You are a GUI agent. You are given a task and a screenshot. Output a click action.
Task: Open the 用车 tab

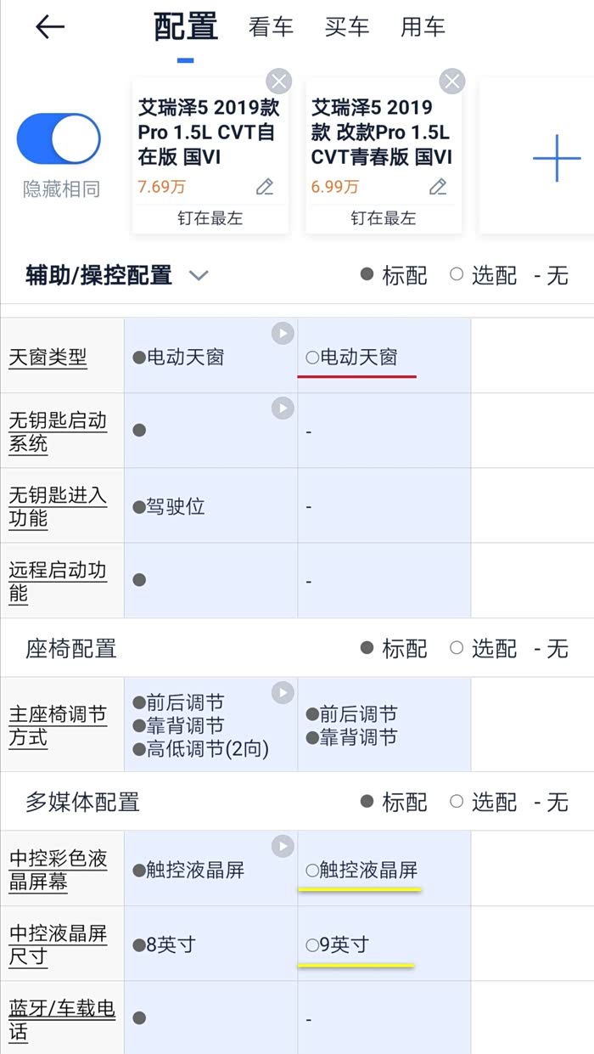coord(423,27)
